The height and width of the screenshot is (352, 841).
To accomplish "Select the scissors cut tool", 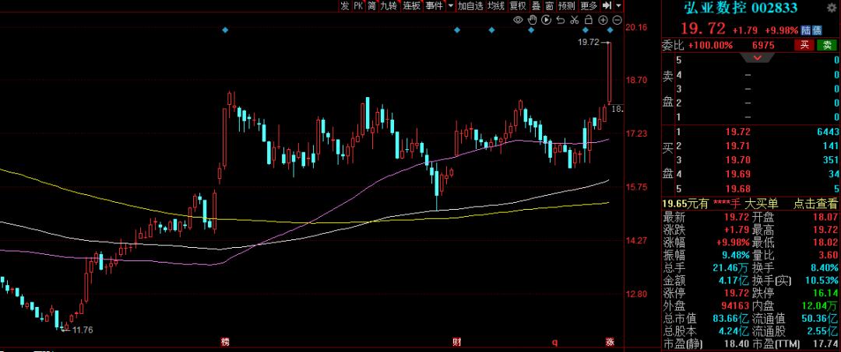I will pyautogui.click(x=574, y=19).
